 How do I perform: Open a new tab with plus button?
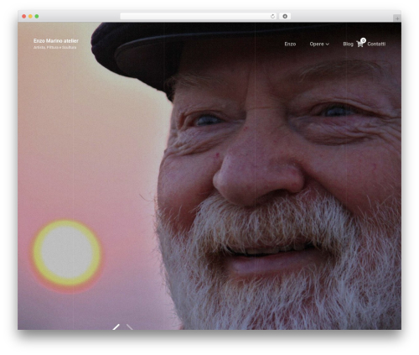pyautogui.click(x=397, y=18)
